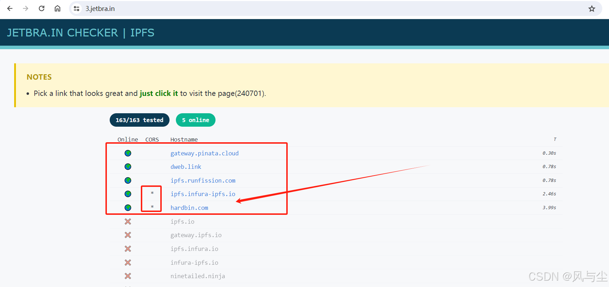This screenshot has width=609, height=287.
Task: Click the offline X icon for infura-ipfs.io
Action: tap(128, 263)
